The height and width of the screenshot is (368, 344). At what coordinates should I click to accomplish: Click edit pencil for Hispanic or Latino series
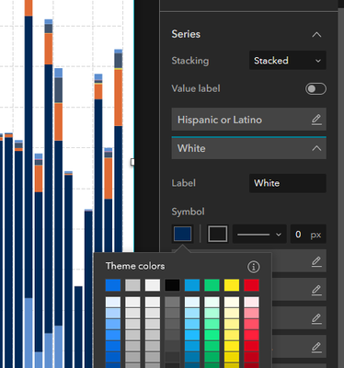pos(316,120)
